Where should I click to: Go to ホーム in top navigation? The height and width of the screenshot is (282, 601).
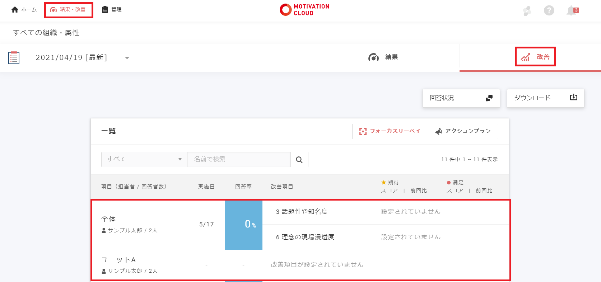tap(24, 10)
